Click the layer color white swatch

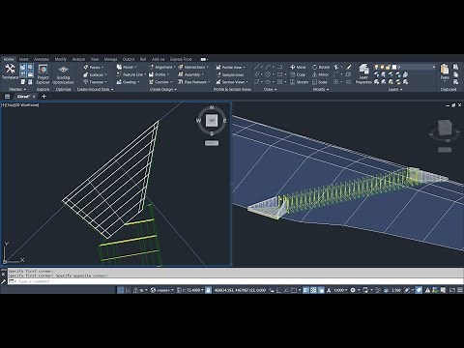[x=394, y=67]
